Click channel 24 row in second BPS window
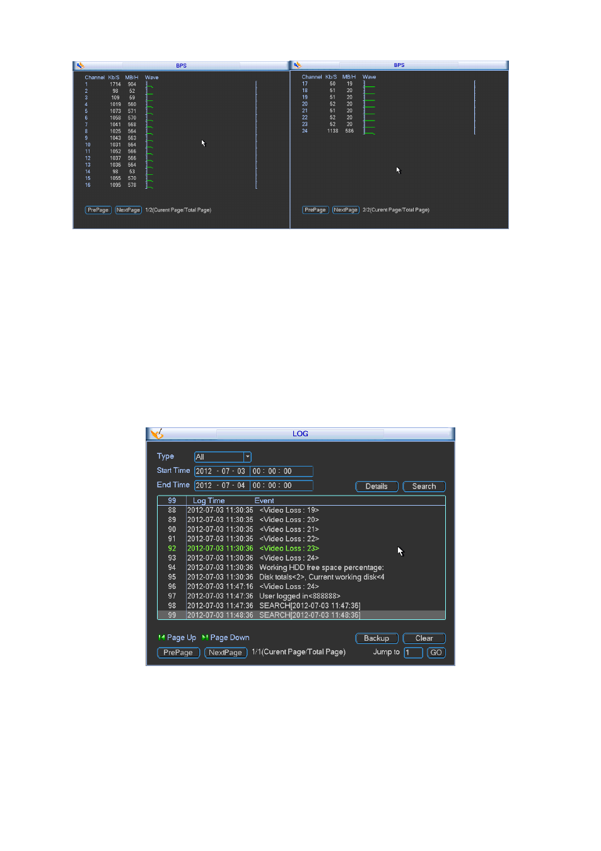Viewport: 601px width, 851px height. (x=337, y=131)
